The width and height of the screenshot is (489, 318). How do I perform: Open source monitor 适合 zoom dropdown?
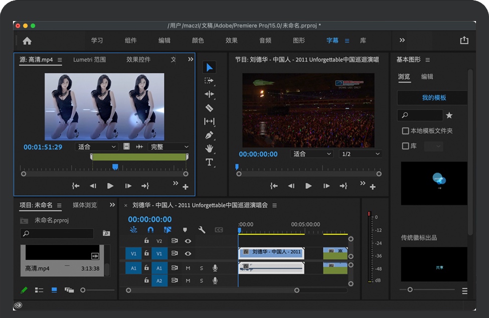(96, 147)
